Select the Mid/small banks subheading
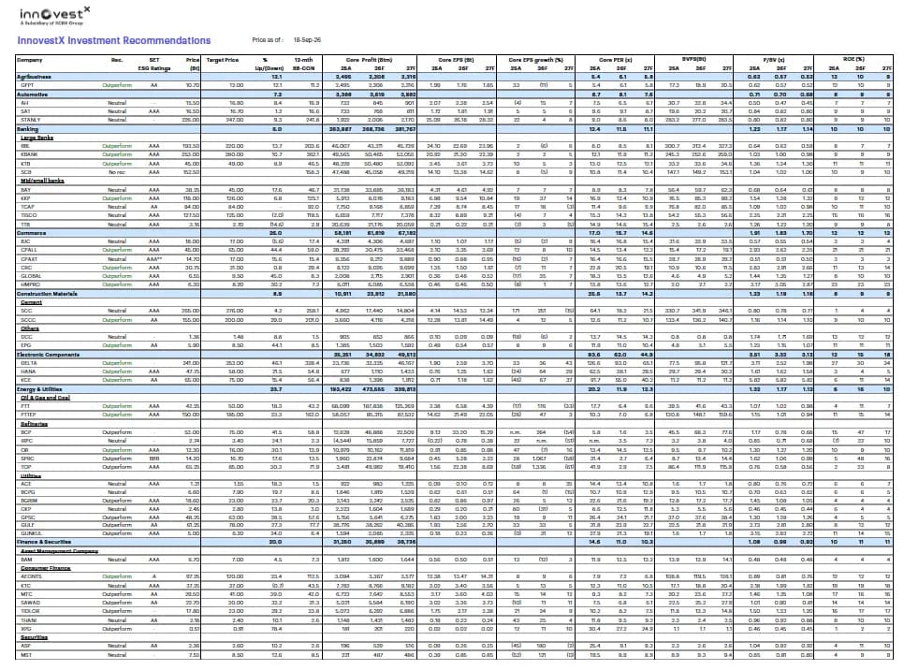904x670 pixels. pos(42,181)
